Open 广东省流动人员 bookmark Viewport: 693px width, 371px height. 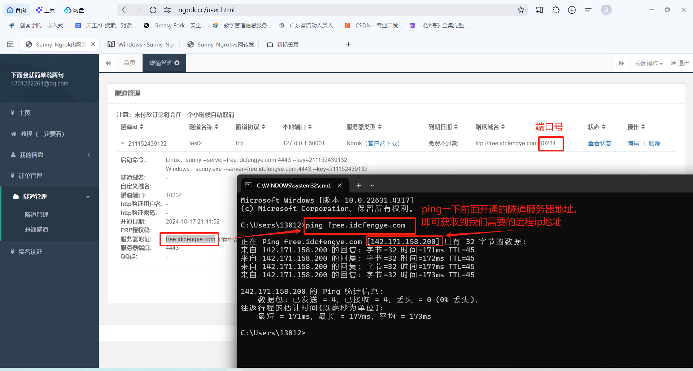point(308,26)
